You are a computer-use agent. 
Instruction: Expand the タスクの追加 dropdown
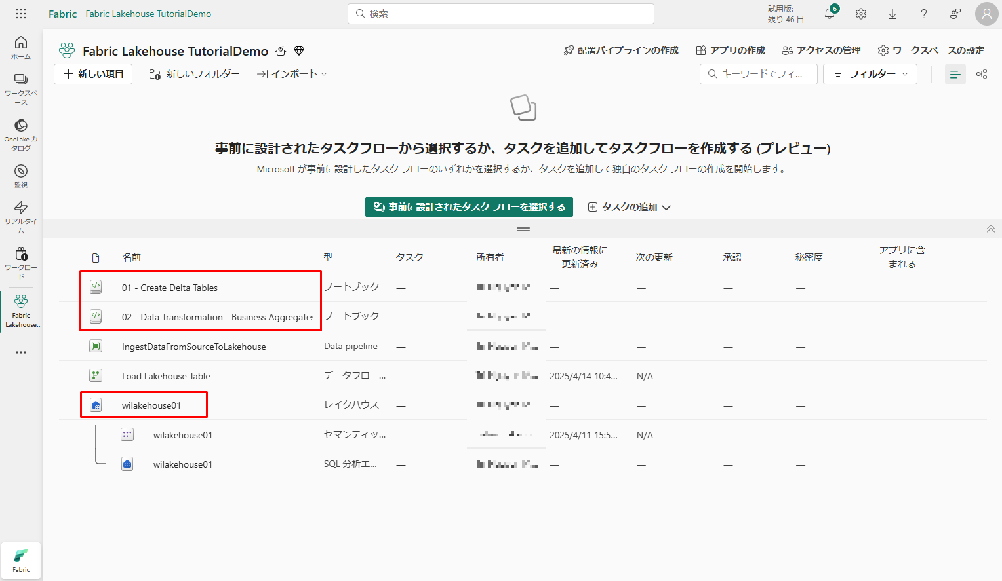point(630,207)
